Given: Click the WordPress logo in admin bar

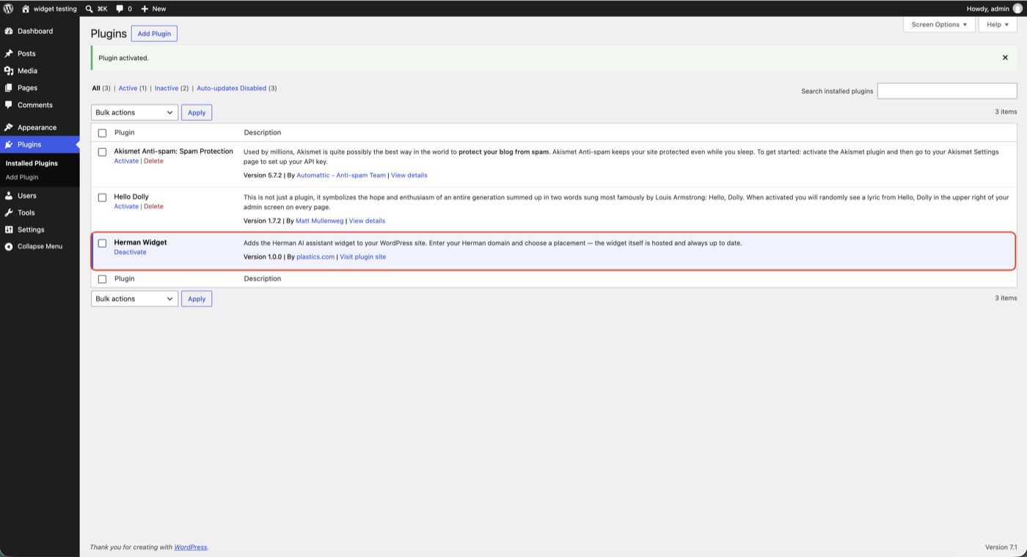Looking at the screenshot, I should [x=9, y=9].
